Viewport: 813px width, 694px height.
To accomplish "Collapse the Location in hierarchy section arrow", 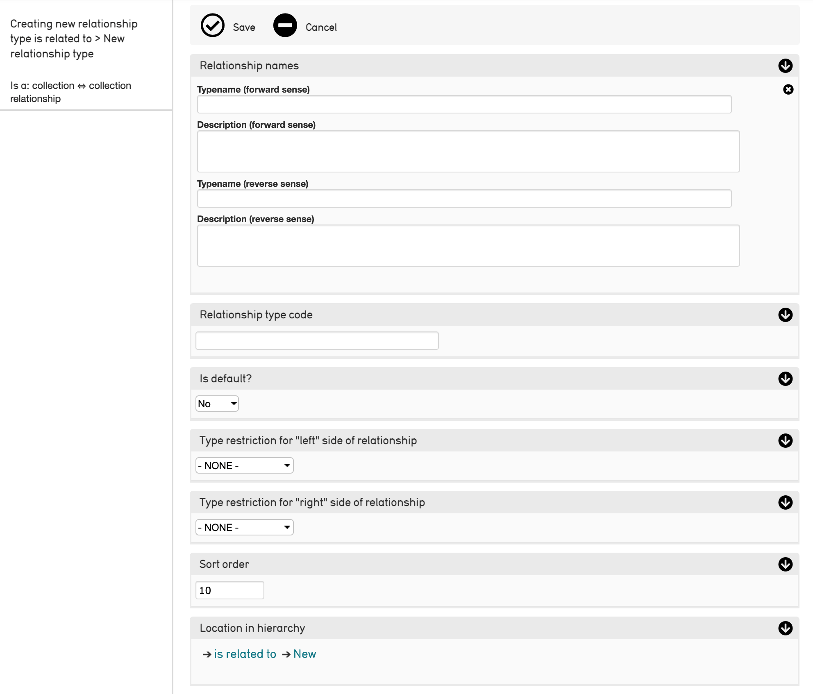I will (x=785, y=628).
